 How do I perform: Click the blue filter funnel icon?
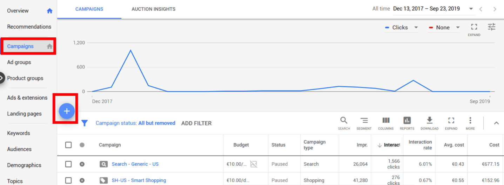pyautogui.click(x=85, y=123)
